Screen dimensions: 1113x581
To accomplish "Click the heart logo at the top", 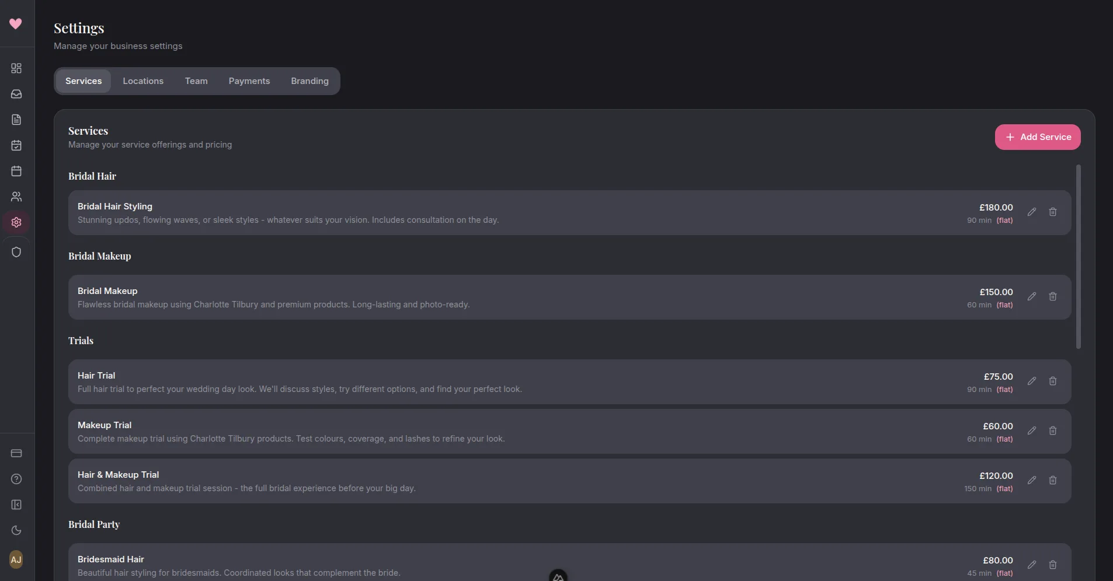I will (x=16, y=24).
